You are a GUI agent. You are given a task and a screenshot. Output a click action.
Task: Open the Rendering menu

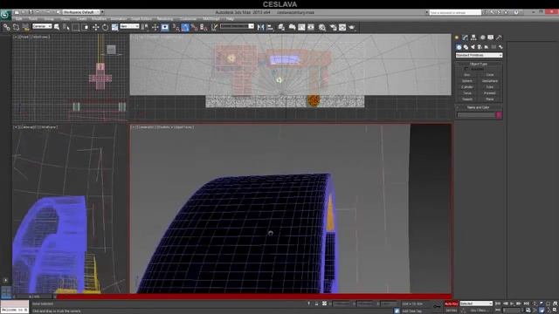coord(165,19)
